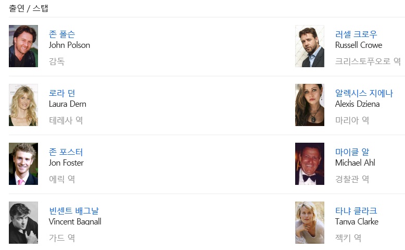Open the 빈센트 배그날 link
Image resolution: width=405 pixels, height=250 pixels.
point(73,211)
